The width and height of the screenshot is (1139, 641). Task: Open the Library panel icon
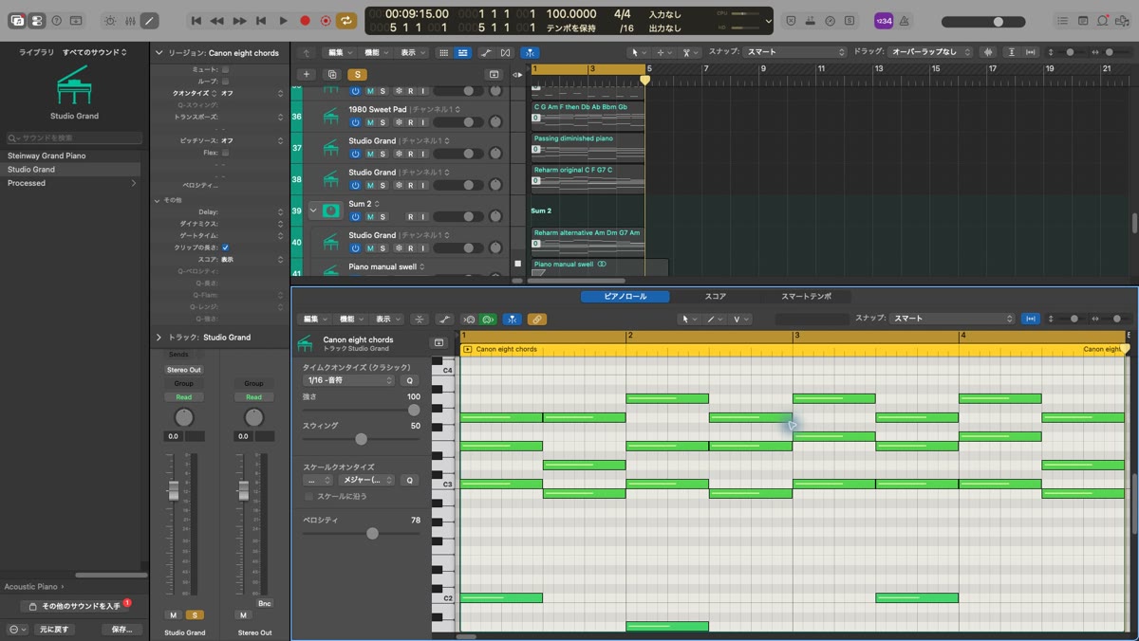[x=17, y=20]
